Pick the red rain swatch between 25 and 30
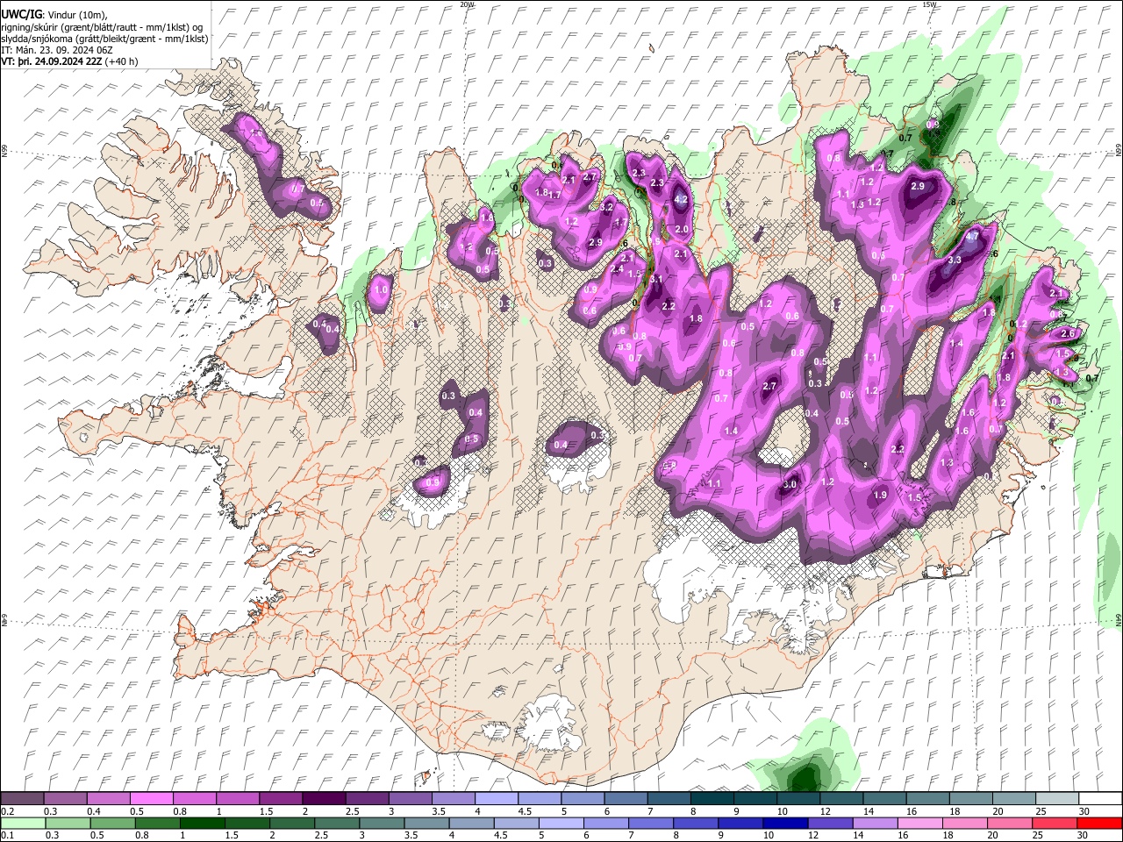Viewport: 1123px width, 842px height. coord(1055,823)
